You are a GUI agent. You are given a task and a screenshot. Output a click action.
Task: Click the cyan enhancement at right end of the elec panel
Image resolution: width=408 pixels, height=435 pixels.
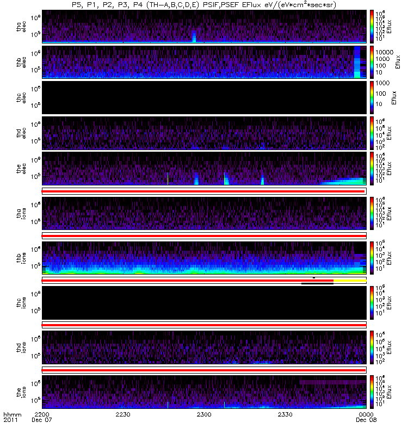pyautogui.click(x=342, y=182)
